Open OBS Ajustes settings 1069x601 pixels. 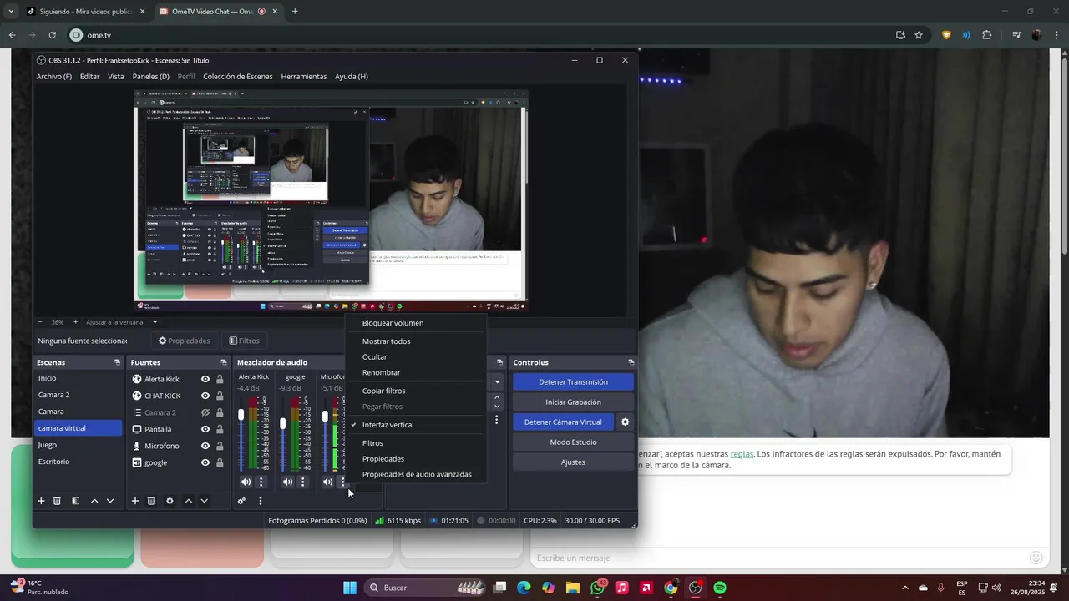click(x=573, y=462)
